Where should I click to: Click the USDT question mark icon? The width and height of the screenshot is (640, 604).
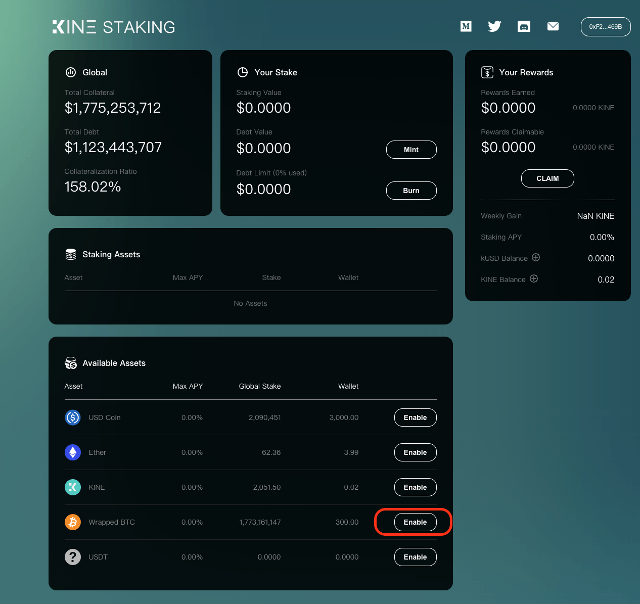tap(73, 557)
